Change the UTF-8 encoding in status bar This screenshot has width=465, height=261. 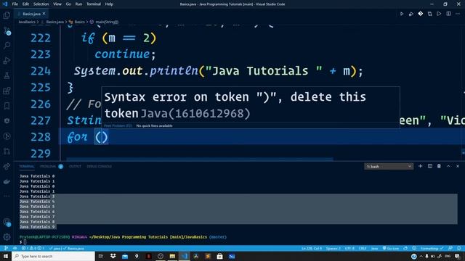coord(349,248)
